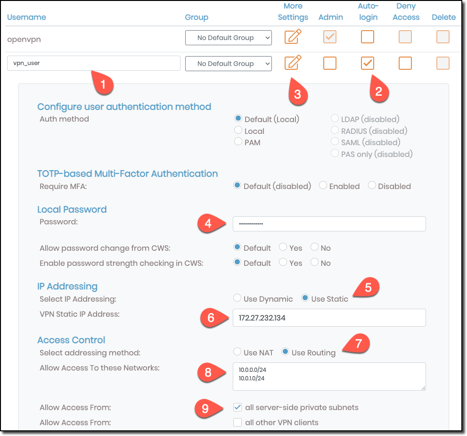467x436 pixels.
Task: Choose Yes for password change from CWS
Action: 283,247
